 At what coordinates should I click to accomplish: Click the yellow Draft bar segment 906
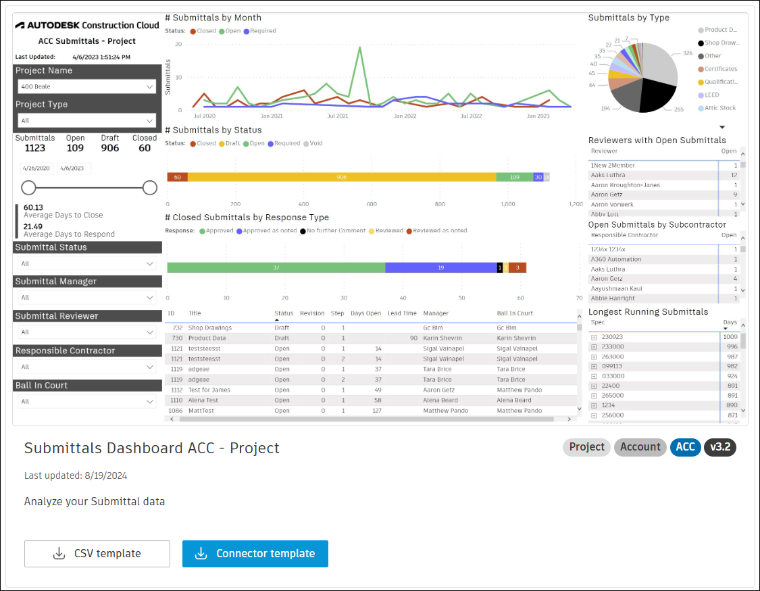coord(342,177)
